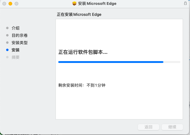Viewport: 190px width, 135px height.
Task: Click the 安装类型 step bullet dot
Action: [7, 43]
